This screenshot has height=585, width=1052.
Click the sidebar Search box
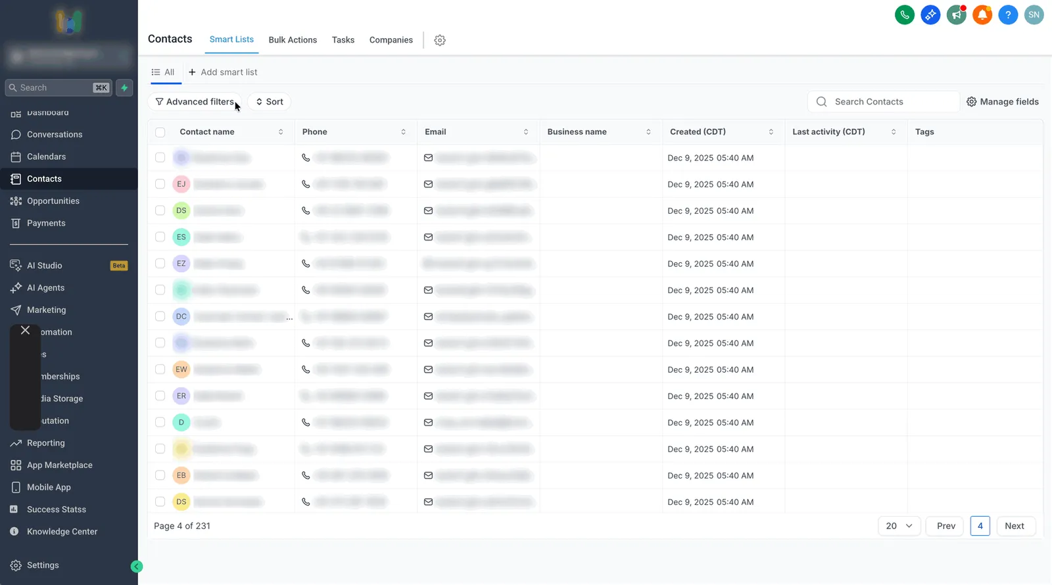pyautogui.click(x=59, y=87)
